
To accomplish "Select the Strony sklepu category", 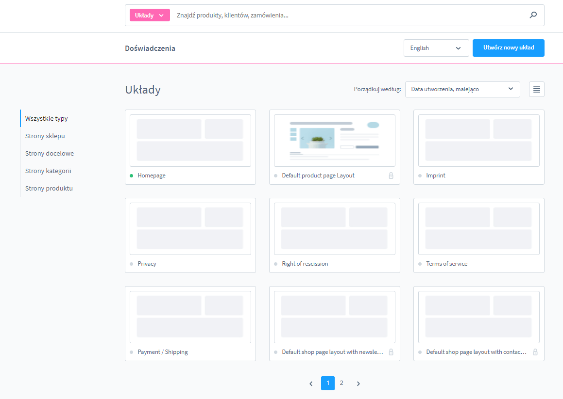I will (x=46, y=136).
